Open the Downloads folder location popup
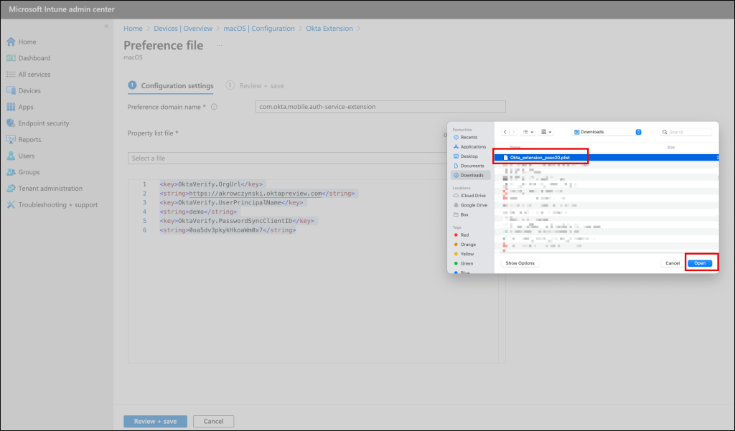This screenshot has height=431, width=735. point(607,132)
